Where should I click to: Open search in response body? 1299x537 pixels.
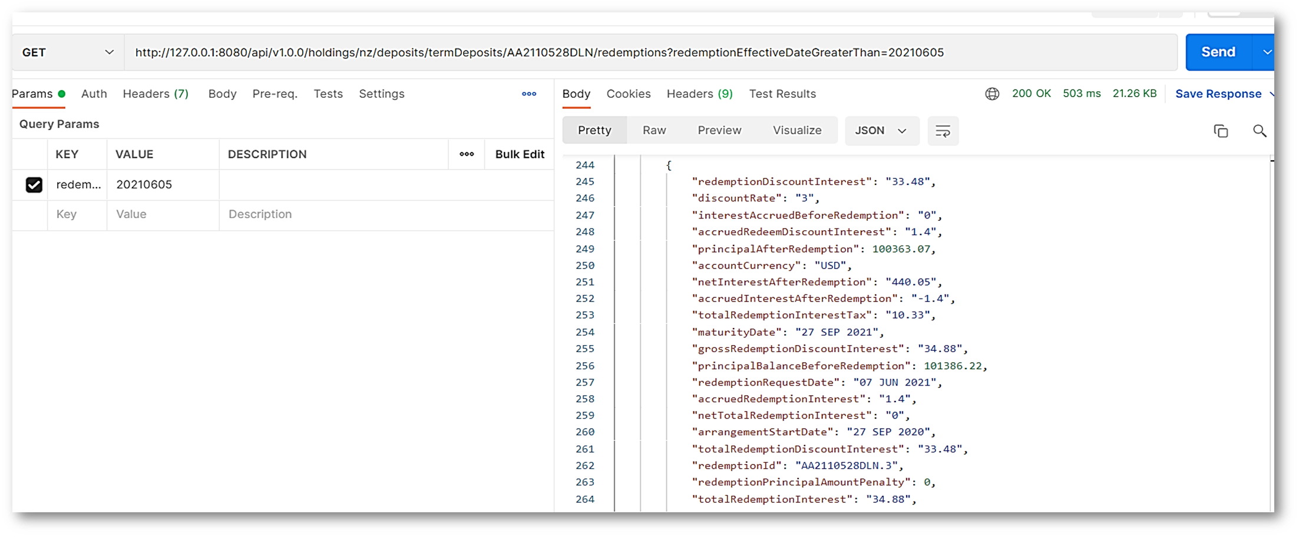[x=1259, y=131]
